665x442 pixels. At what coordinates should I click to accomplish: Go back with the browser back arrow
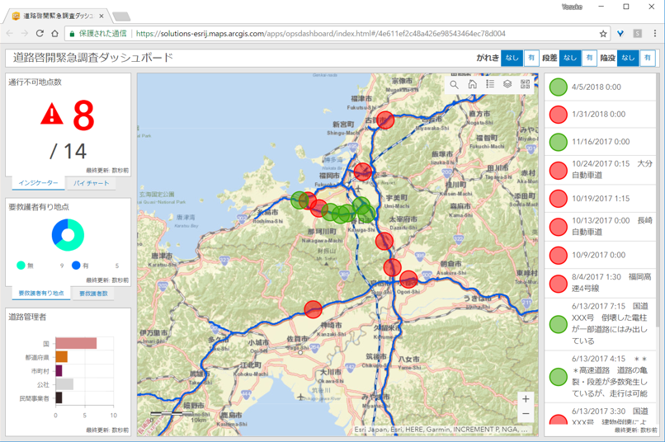tap(10, 34)
